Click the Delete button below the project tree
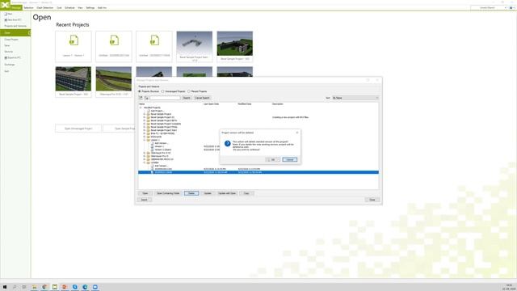 (191, 193)
